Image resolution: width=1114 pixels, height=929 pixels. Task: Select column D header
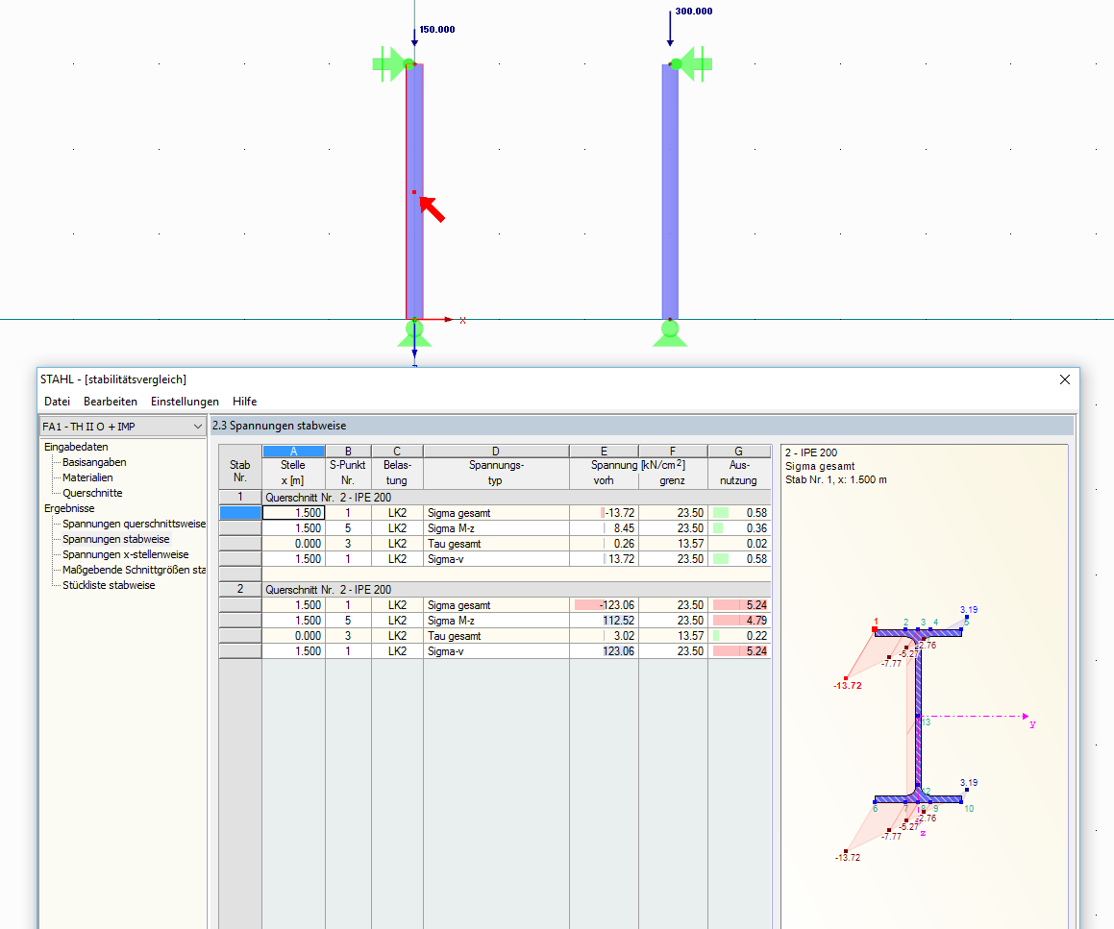496,451
